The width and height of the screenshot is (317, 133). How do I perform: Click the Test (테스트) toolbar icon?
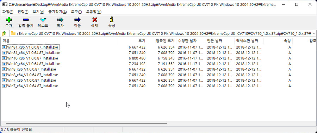point(43,20)
